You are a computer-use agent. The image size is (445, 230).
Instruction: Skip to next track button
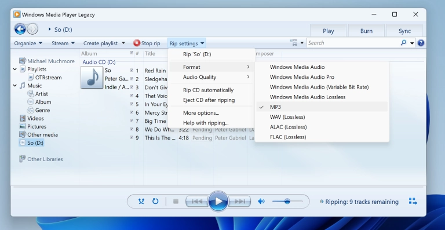click(239, 202)
